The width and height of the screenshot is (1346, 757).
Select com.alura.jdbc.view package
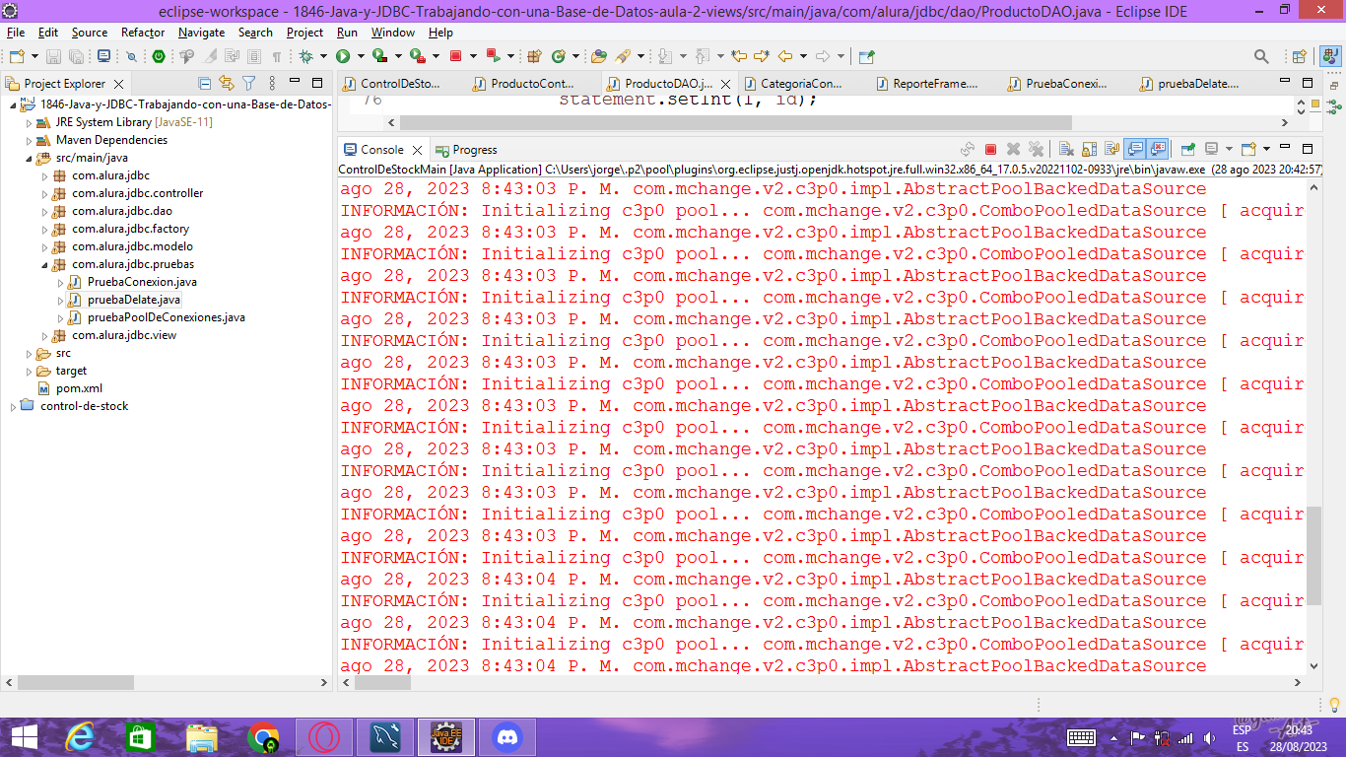tap(124, 335)
